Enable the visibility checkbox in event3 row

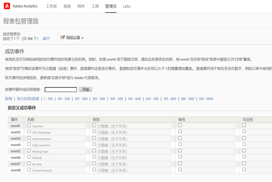click(x=244, y=138)
